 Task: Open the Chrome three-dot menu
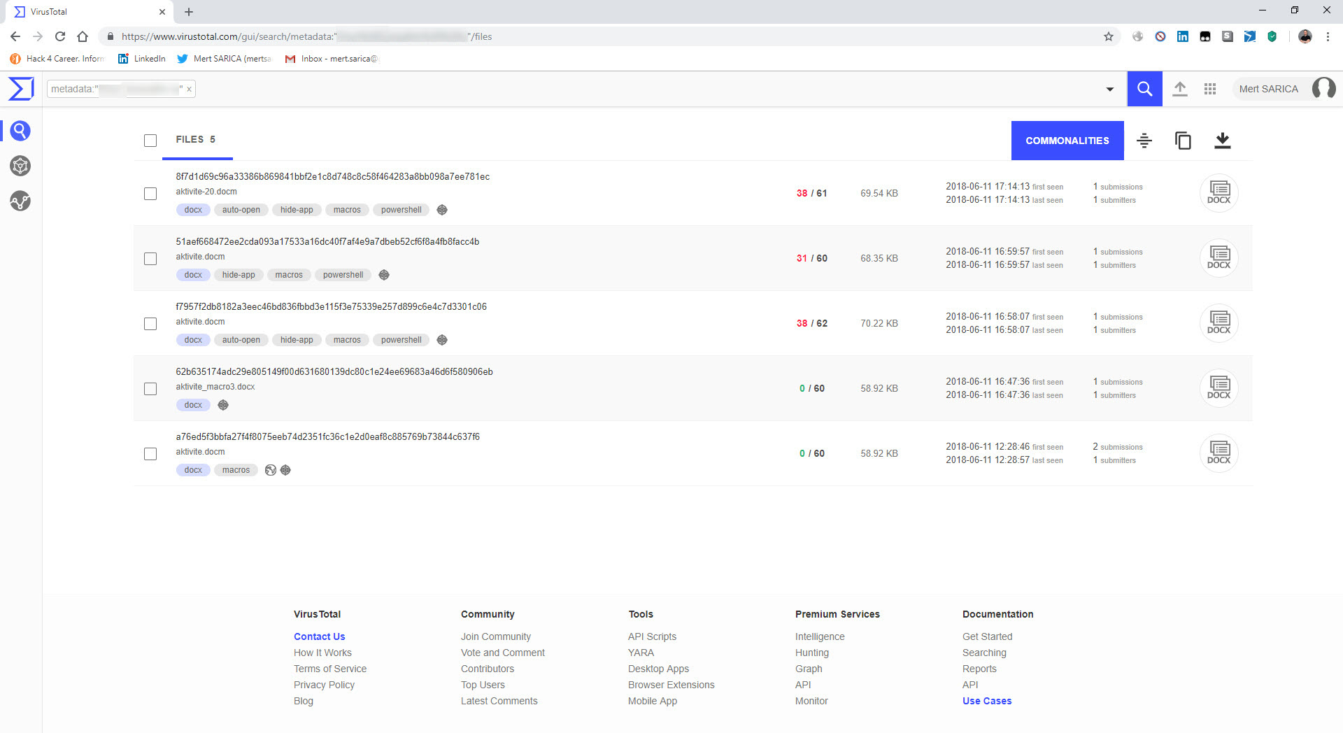tap(1328, 36)
